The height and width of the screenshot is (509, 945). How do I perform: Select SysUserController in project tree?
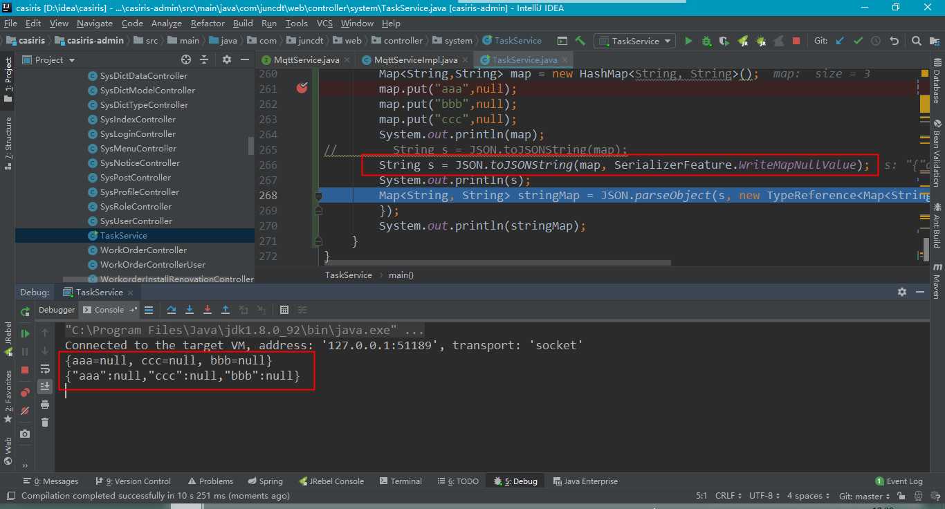136,221
